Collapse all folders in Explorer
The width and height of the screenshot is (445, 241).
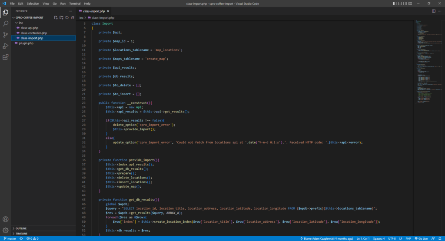point(73,17)
